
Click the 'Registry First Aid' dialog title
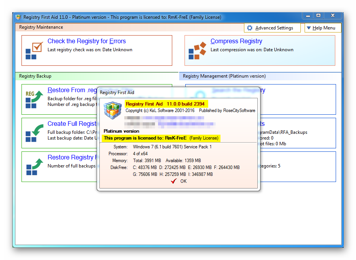click(x=117, y=93)
